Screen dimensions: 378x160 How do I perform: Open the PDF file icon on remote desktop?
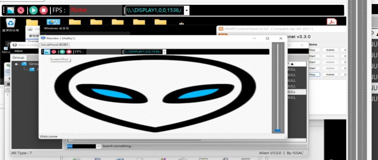point(332,22)
